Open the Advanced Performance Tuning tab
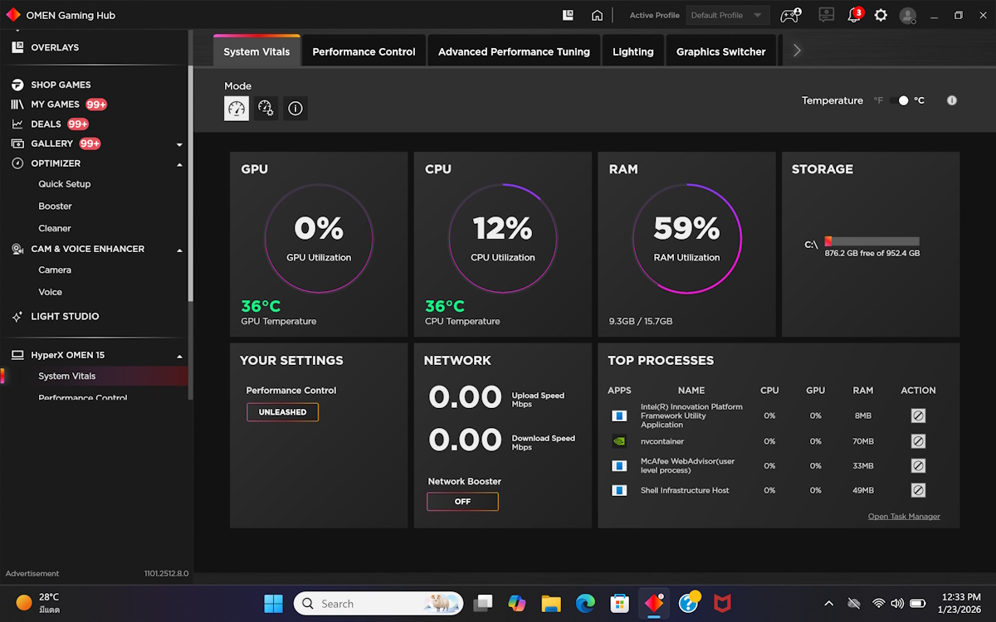Viewport: 996px width, 622px height. 514,51
